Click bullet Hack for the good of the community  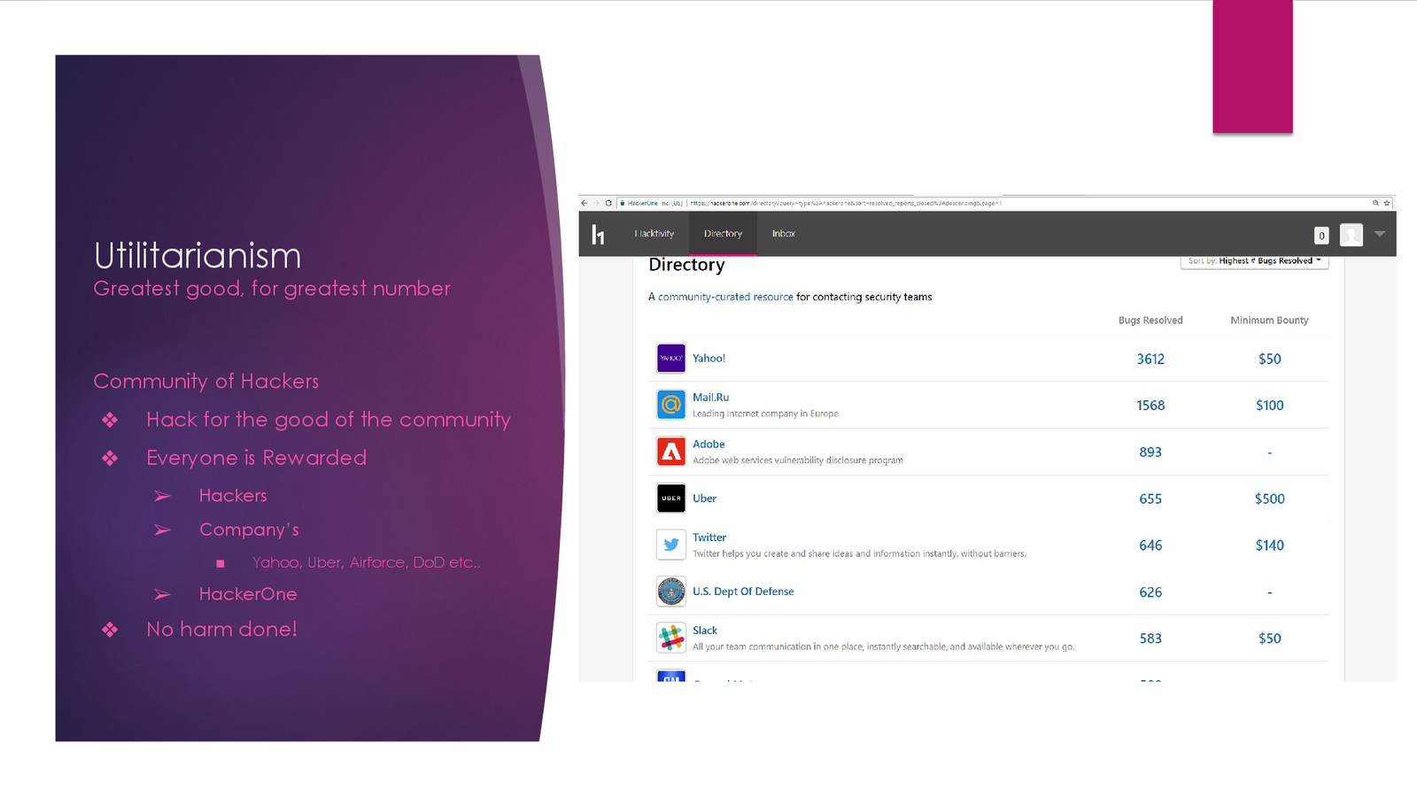329,420
